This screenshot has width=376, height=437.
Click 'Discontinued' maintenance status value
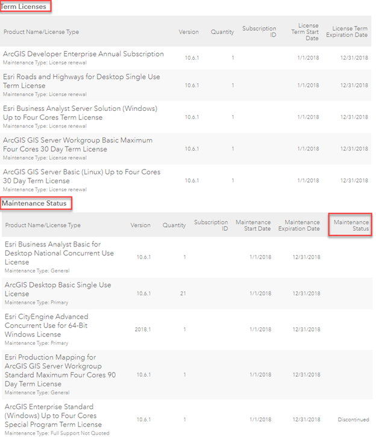click(353, 420)
